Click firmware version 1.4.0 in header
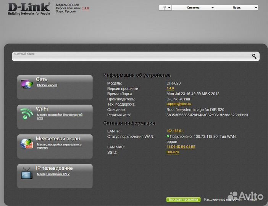Image resolution: width=268 pixels, height=206 pixels. (x=85, y=8)
